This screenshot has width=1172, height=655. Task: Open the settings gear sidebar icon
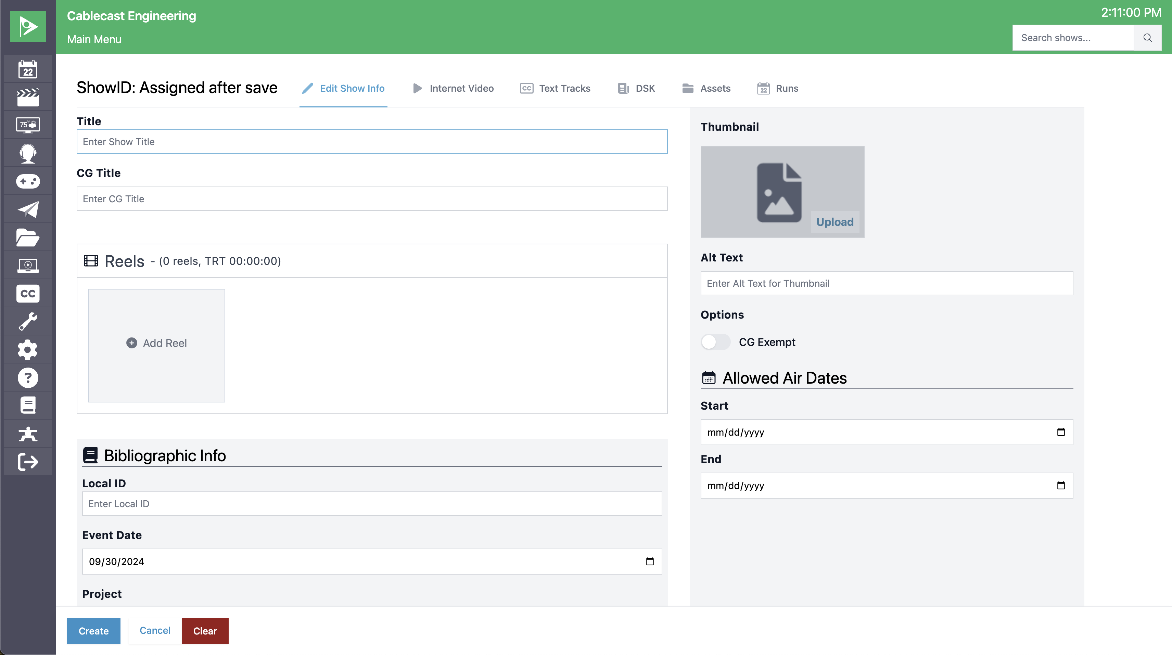28,349
